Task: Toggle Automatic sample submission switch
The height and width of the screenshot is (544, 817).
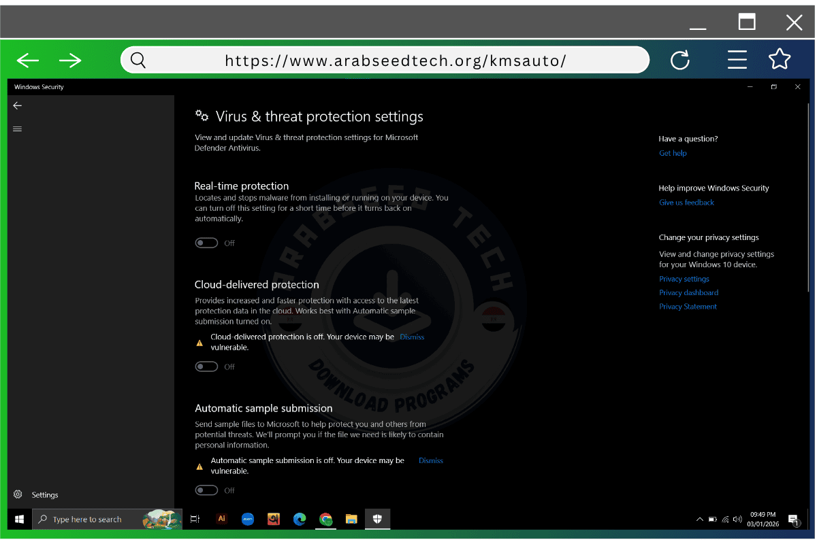Action: pyautogui.click(x=206, y=490)
